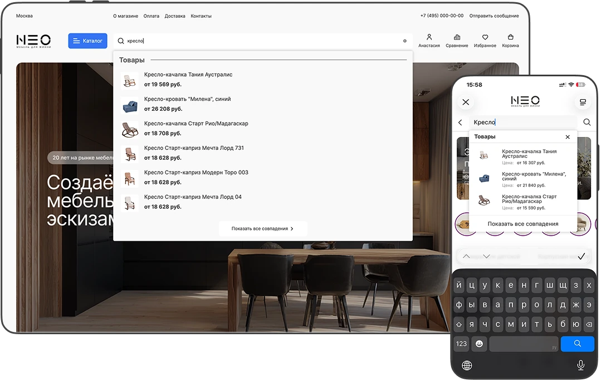Close the mobile Товары dropdown

pyautogui.click(x=568, y=137)
